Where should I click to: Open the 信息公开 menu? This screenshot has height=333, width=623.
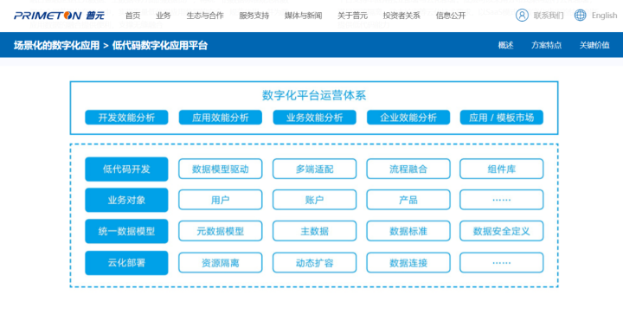451,16
